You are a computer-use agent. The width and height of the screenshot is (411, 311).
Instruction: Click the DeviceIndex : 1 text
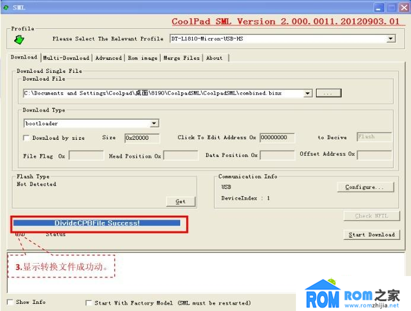click(246, 198)
